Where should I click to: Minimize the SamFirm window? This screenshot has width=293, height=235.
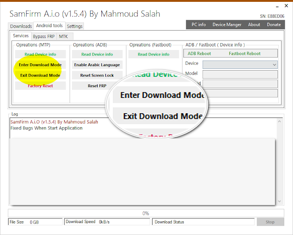click(x=277, y=6)
